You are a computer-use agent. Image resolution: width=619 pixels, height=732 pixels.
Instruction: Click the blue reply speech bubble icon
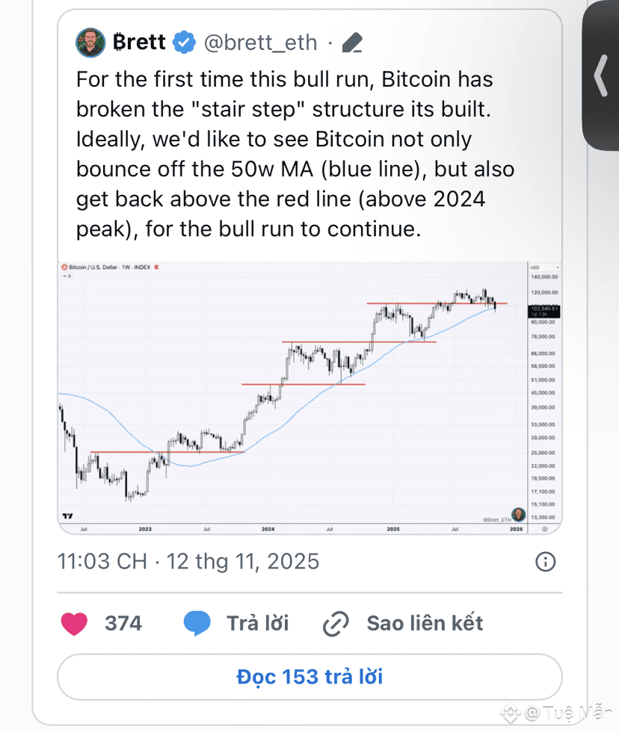tap(197, 623)
